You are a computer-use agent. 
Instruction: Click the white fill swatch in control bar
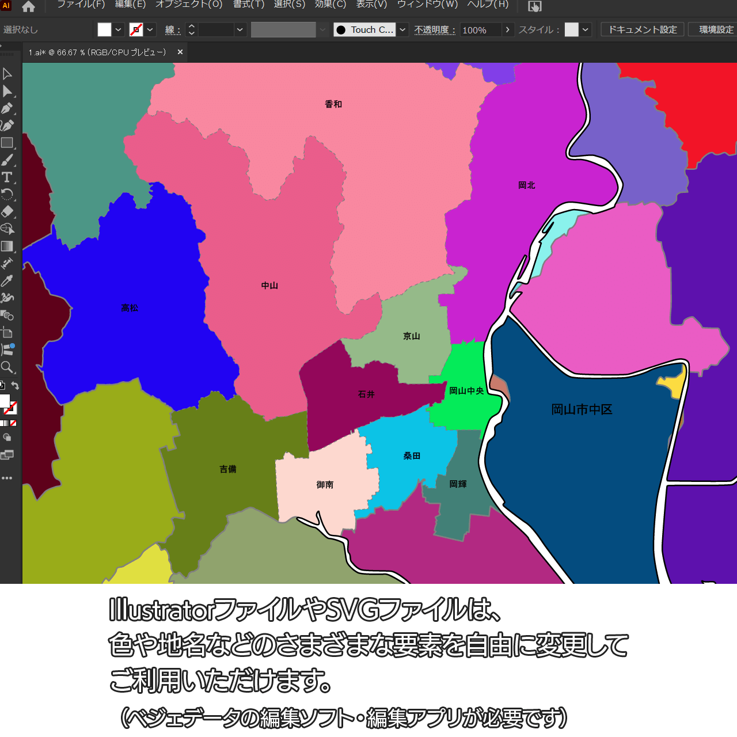tap(104, 30)
